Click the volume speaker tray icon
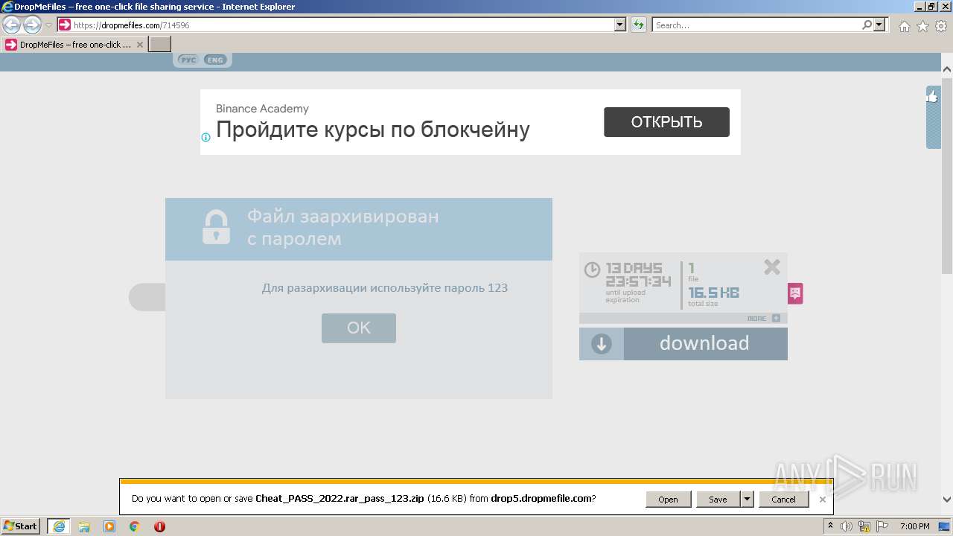The width and height of the screenshot is (953, 536). point(847,526)
